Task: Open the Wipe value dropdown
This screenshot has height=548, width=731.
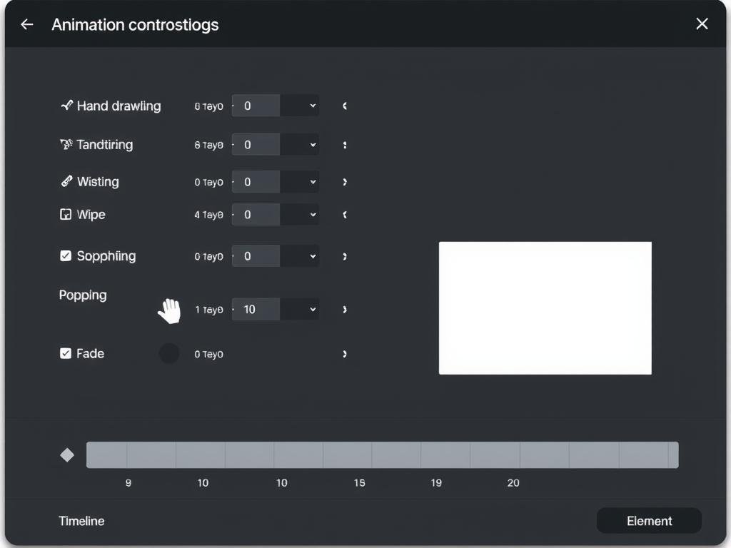Action: click(300, 214)
